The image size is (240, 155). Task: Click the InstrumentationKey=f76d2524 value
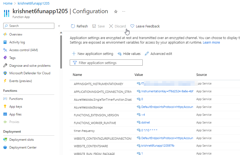point(167,91)
